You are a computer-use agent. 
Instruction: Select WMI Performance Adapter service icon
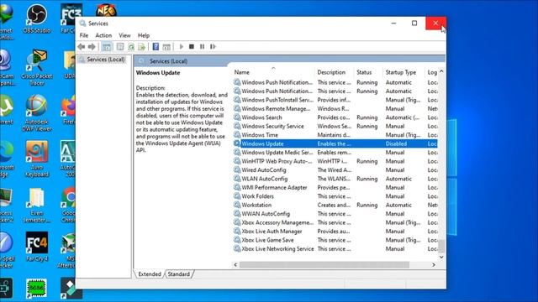(x=237, y=187)
